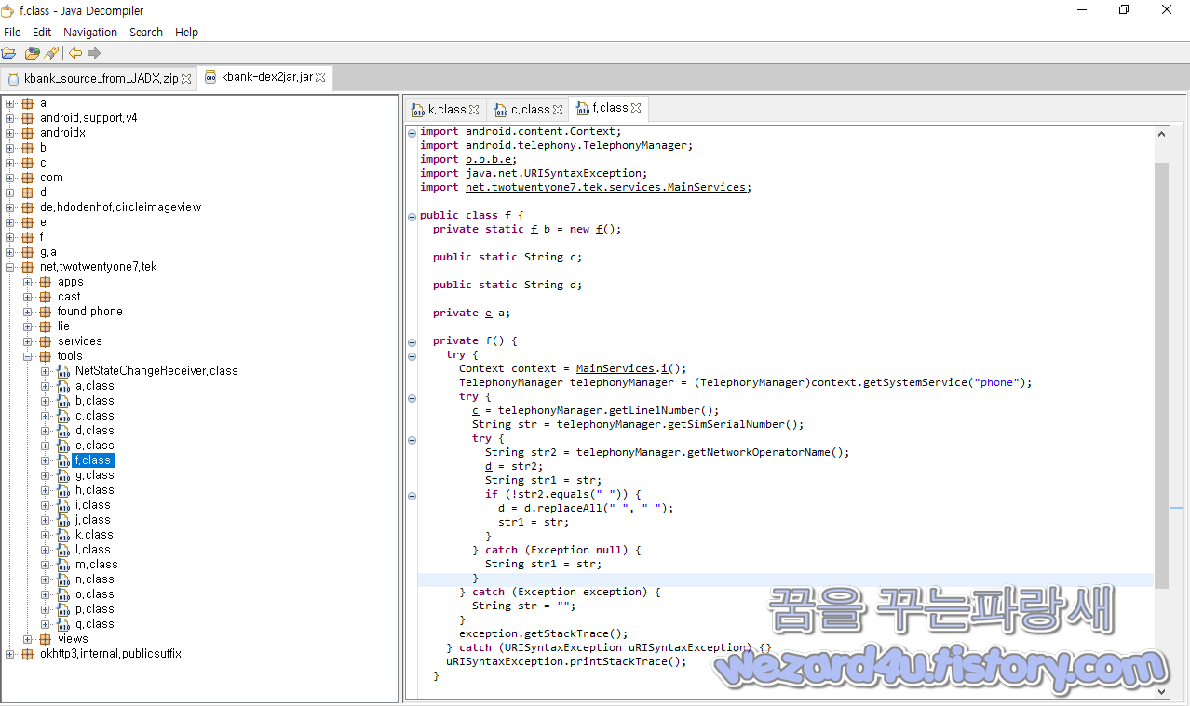Select p.class in the tools package
1190x706 pixels.
pyautogui.click(x=95, y=609)
